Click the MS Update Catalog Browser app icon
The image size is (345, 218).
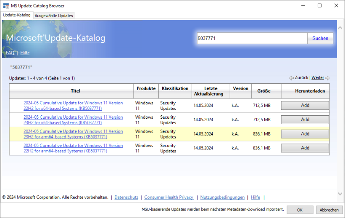point(6,6)
